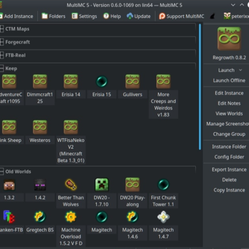The image size is (249, 249).
Task: Collapse the Old Worlds group
Action: 2,172
